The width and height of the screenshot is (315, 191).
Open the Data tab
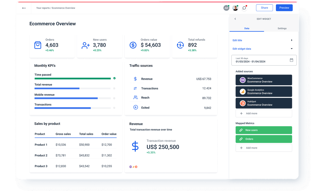[x=246, y=28]
